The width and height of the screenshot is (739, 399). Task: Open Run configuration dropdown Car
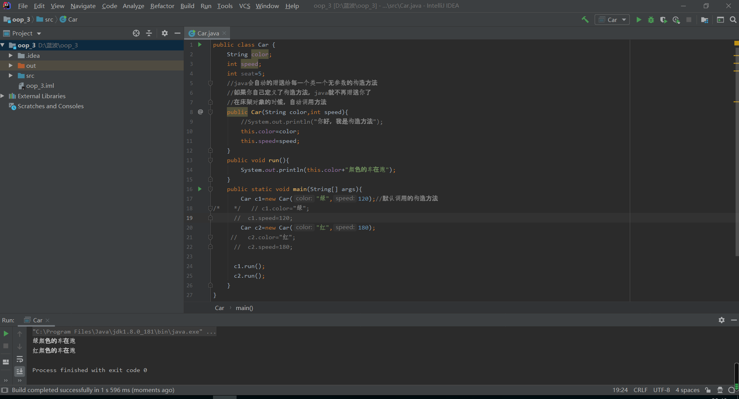tap(612, 20)
